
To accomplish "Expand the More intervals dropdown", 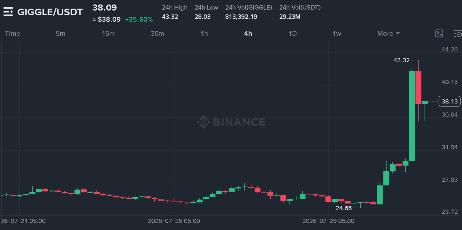I will pyautogui.click(x=389, y=34).
